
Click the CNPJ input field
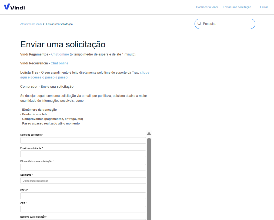click(83, 196)
